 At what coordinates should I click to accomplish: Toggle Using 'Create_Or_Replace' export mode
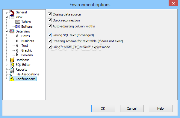[50, 47]
